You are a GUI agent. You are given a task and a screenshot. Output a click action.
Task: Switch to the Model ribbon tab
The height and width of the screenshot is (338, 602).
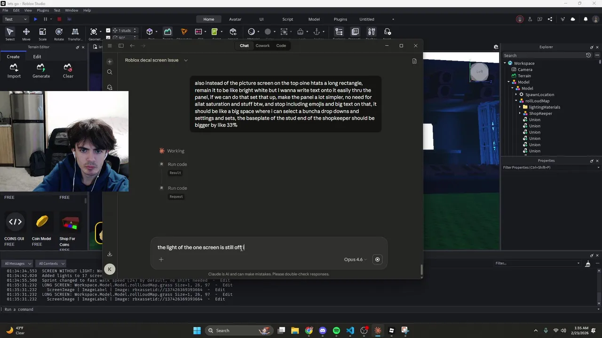tap(314, 19)
